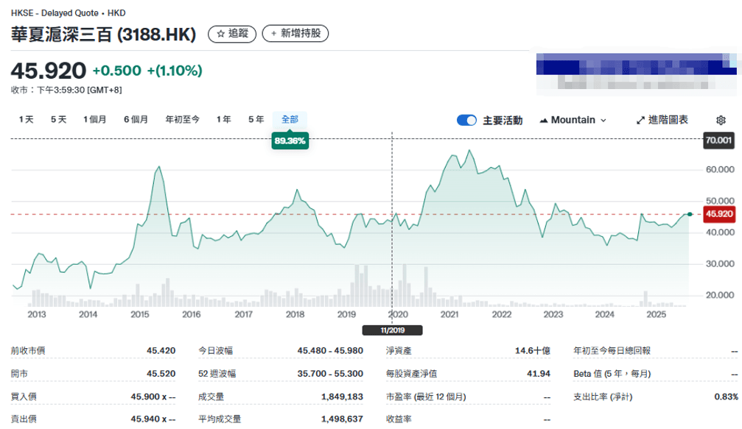Select the 年初至今 year-to-date tab
Screen dimensions: 742x429
182,119
